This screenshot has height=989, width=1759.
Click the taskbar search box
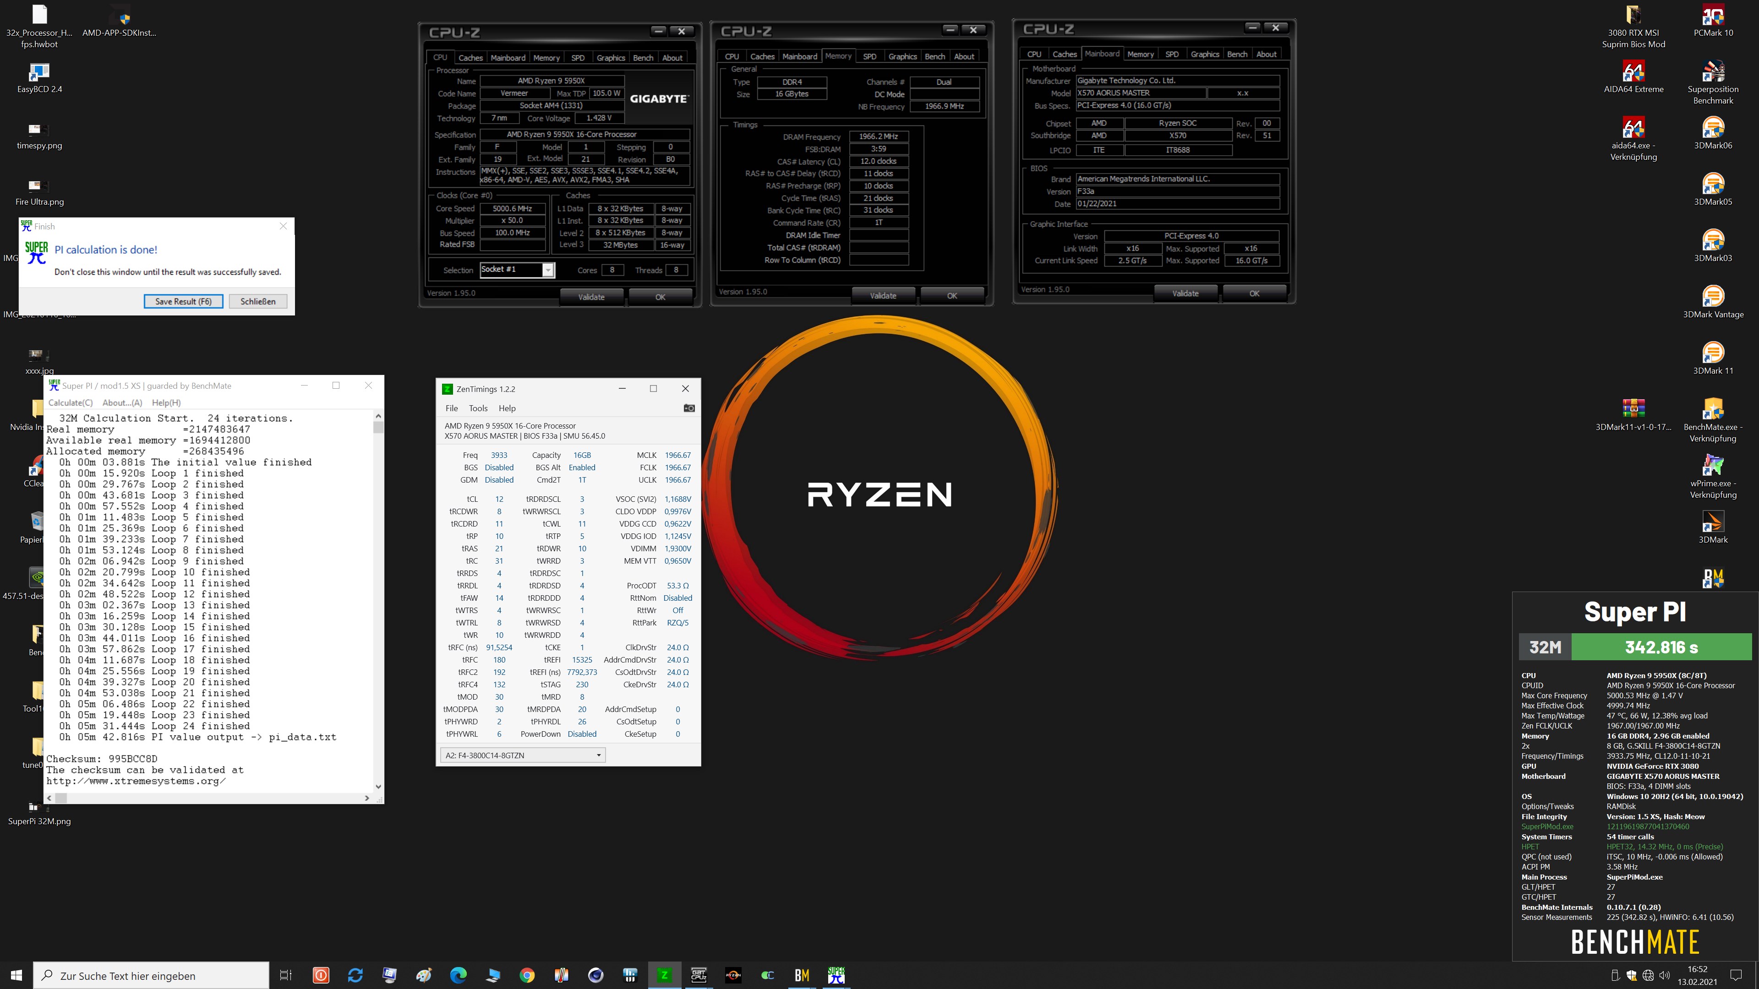(x=151, y=975)
